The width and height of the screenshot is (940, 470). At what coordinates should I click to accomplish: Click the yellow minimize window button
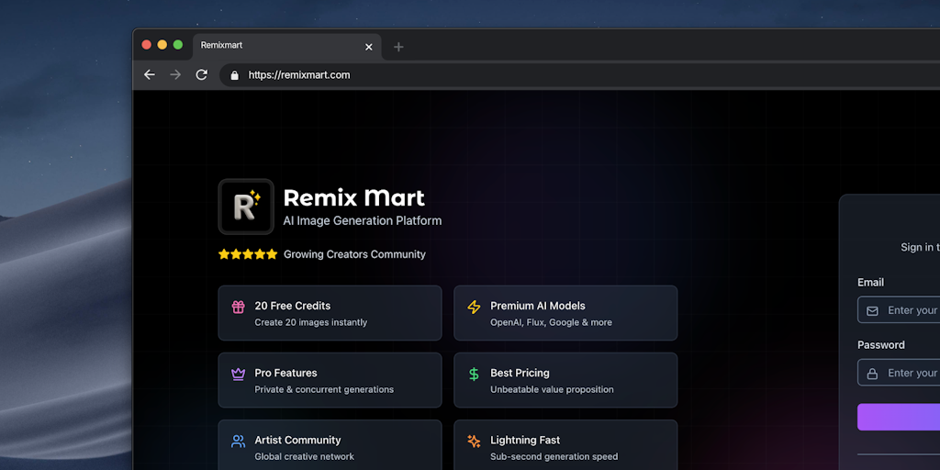tap(162, 45)
